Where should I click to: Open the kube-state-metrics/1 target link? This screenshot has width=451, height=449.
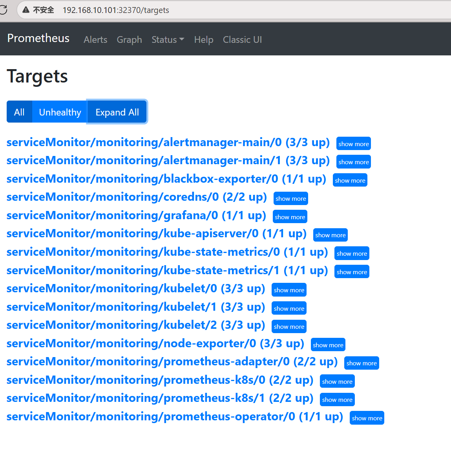tap(167, 271)
